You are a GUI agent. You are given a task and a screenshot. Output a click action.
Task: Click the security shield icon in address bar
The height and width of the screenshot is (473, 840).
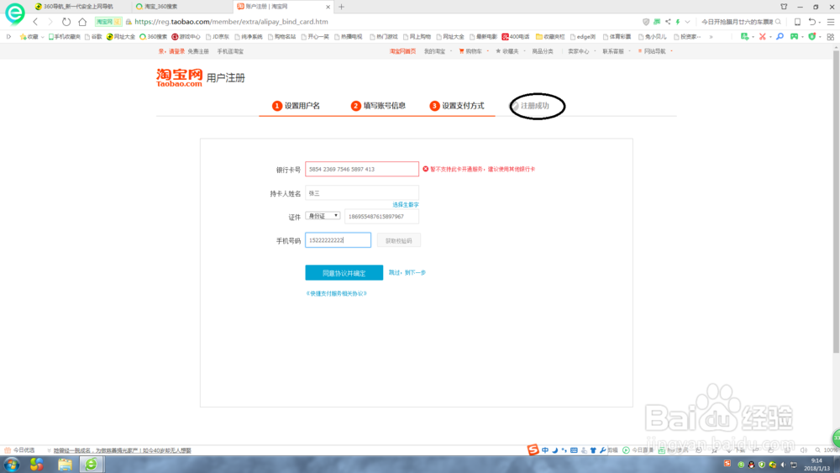pyautogui.click(x=646, y=22)
